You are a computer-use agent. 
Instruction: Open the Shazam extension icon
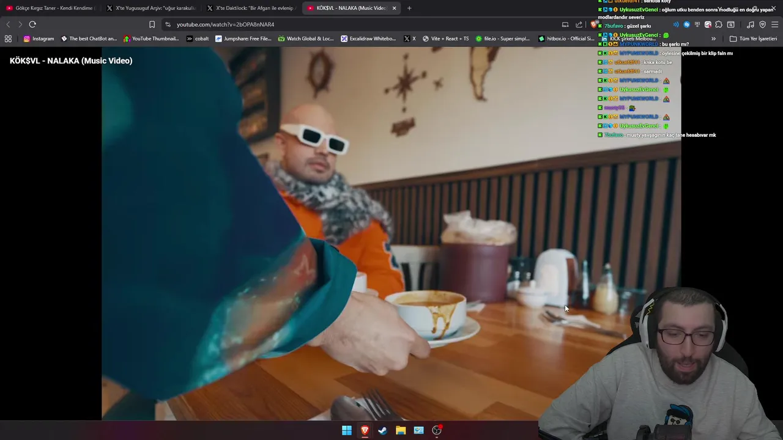coord(686,24)
